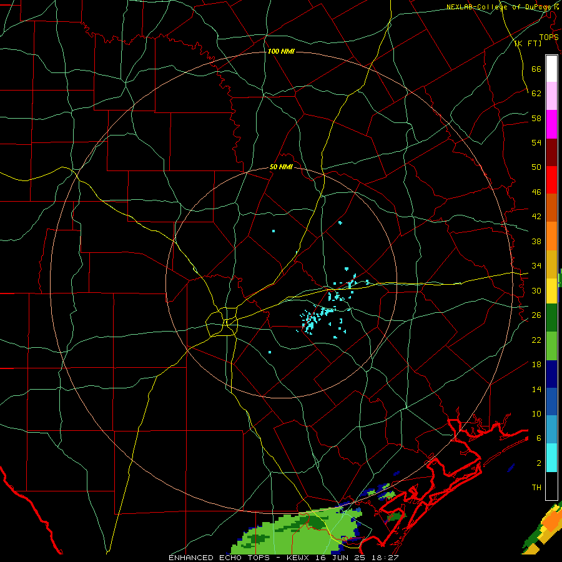
Task: Click the legend value 14
Action: point(536,389)
